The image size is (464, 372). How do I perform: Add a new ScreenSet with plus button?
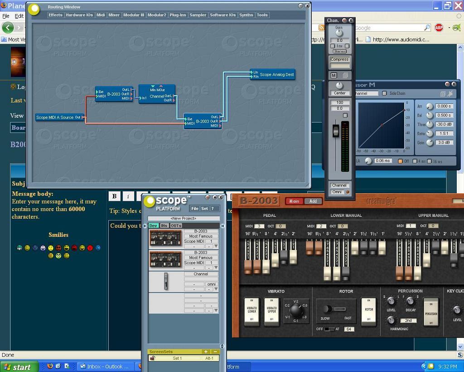click(206, 352)
